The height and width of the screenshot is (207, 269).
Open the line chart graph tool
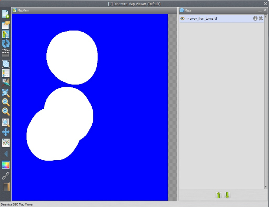point(6,143)
